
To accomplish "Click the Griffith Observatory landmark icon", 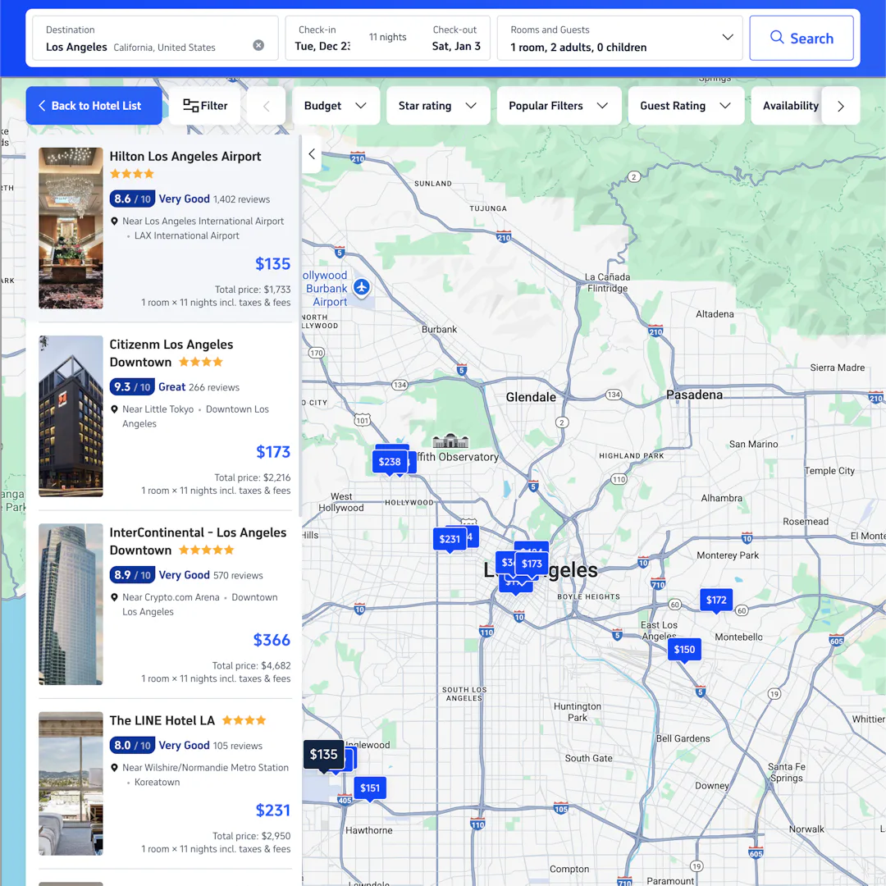I will point(450,441).
